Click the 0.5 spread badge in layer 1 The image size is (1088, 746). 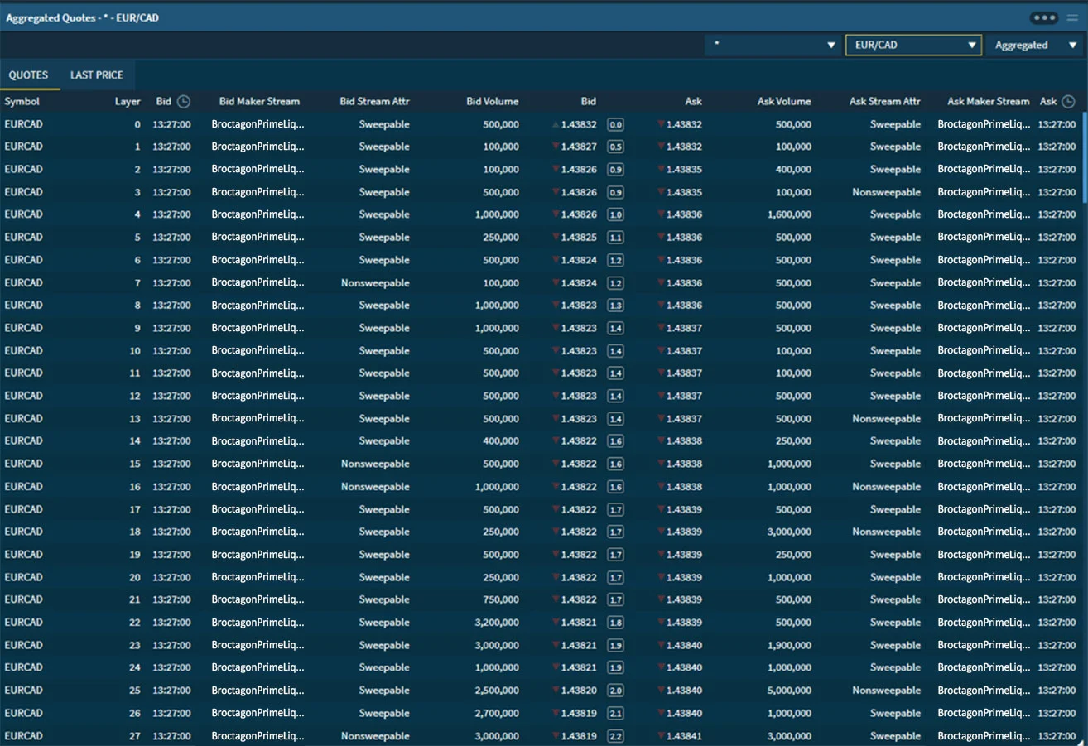click(615, 147)
